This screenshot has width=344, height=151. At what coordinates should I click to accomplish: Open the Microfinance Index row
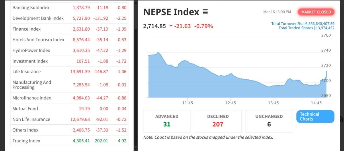pyautogui.click(x=32, y=98)
